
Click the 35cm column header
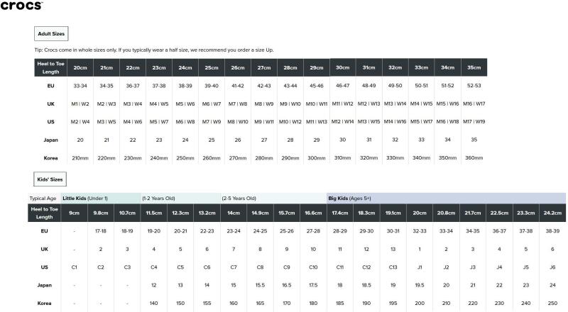pyautogui.click(x=474, y=67)
